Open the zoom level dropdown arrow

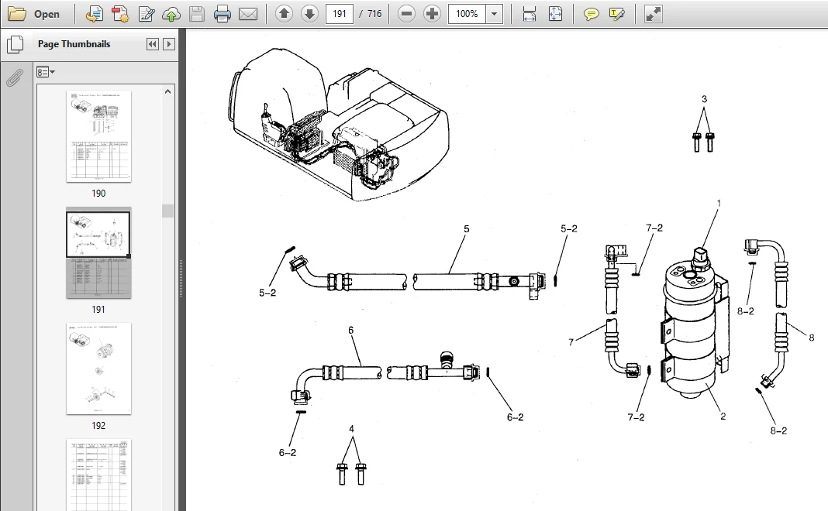[x=495, y=14]
